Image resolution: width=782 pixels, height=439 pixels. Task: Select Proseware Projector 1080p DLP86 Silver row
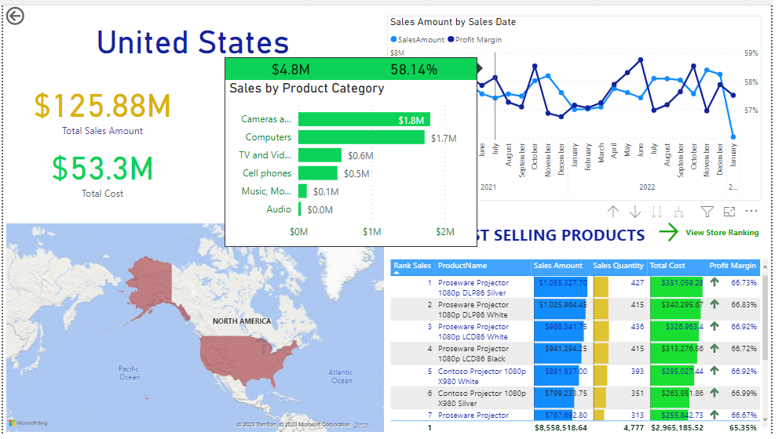[576, 287]
